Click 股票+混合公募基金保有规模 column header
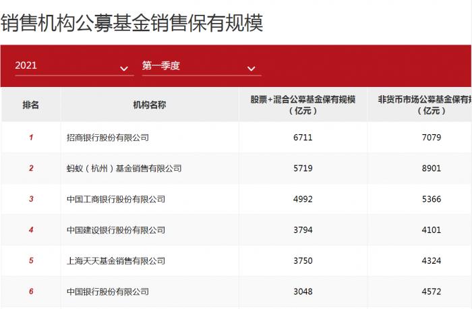 coord(303,105)
